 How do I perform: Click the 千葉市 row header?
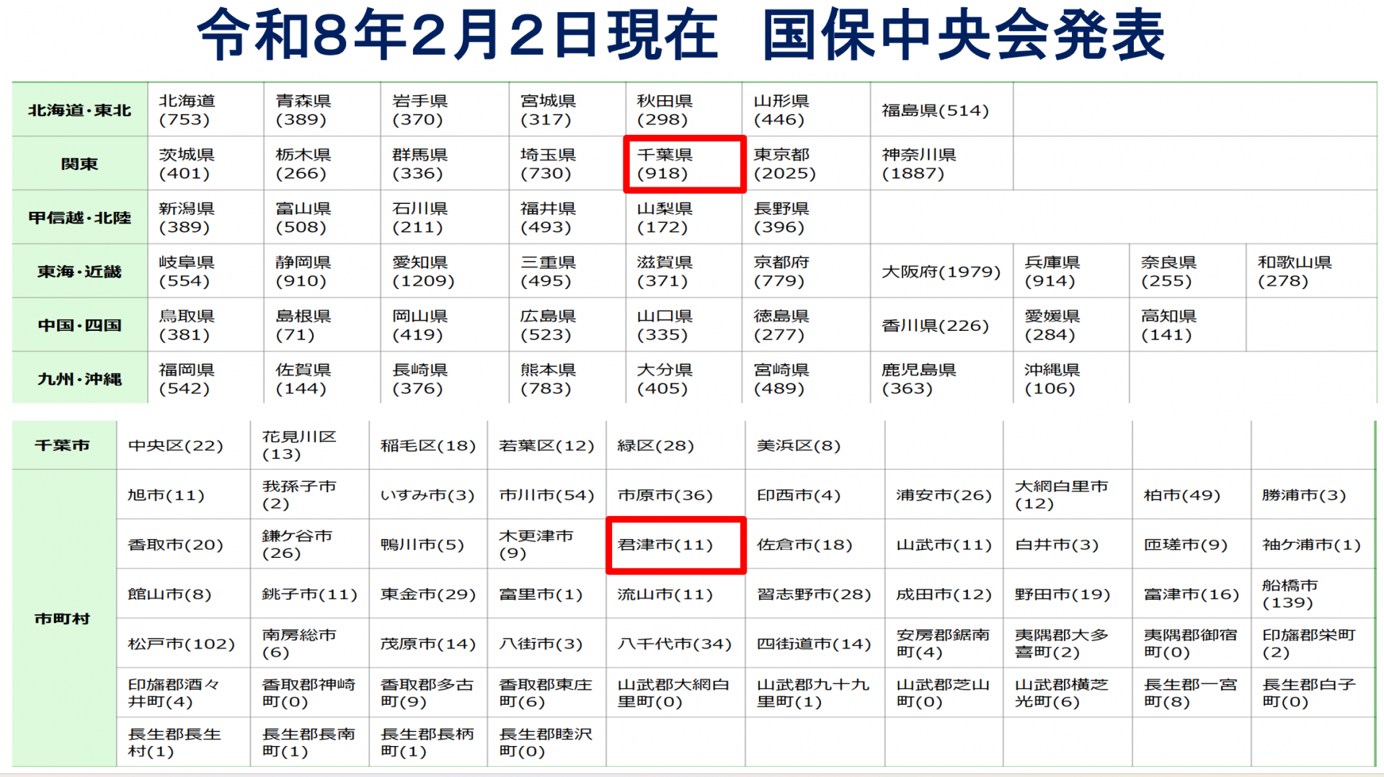(x=63, y=445)
